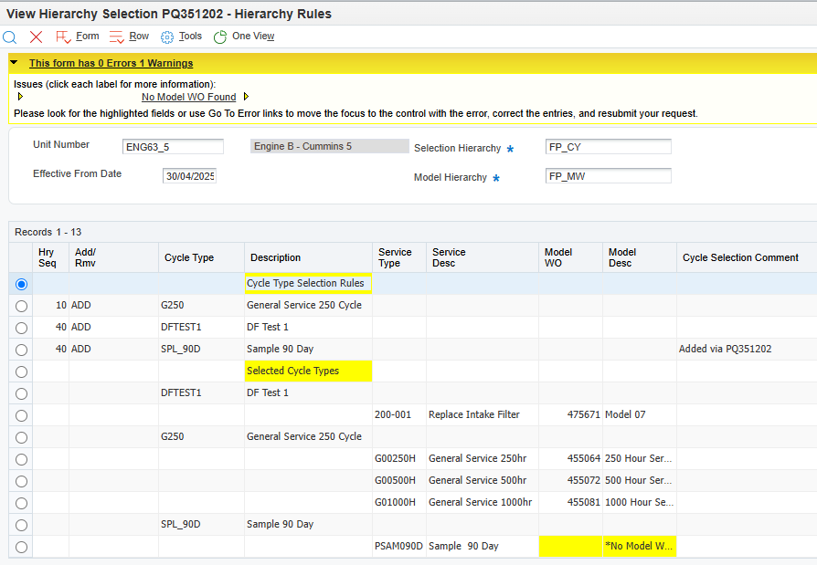
Task: Click the No Model WO Found link
Action: pos(188,97)
